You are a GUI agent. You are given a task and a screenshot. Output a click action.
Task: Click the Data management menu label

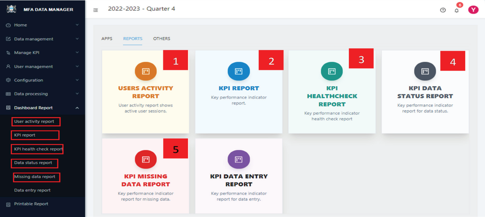(x=34, y=39)
